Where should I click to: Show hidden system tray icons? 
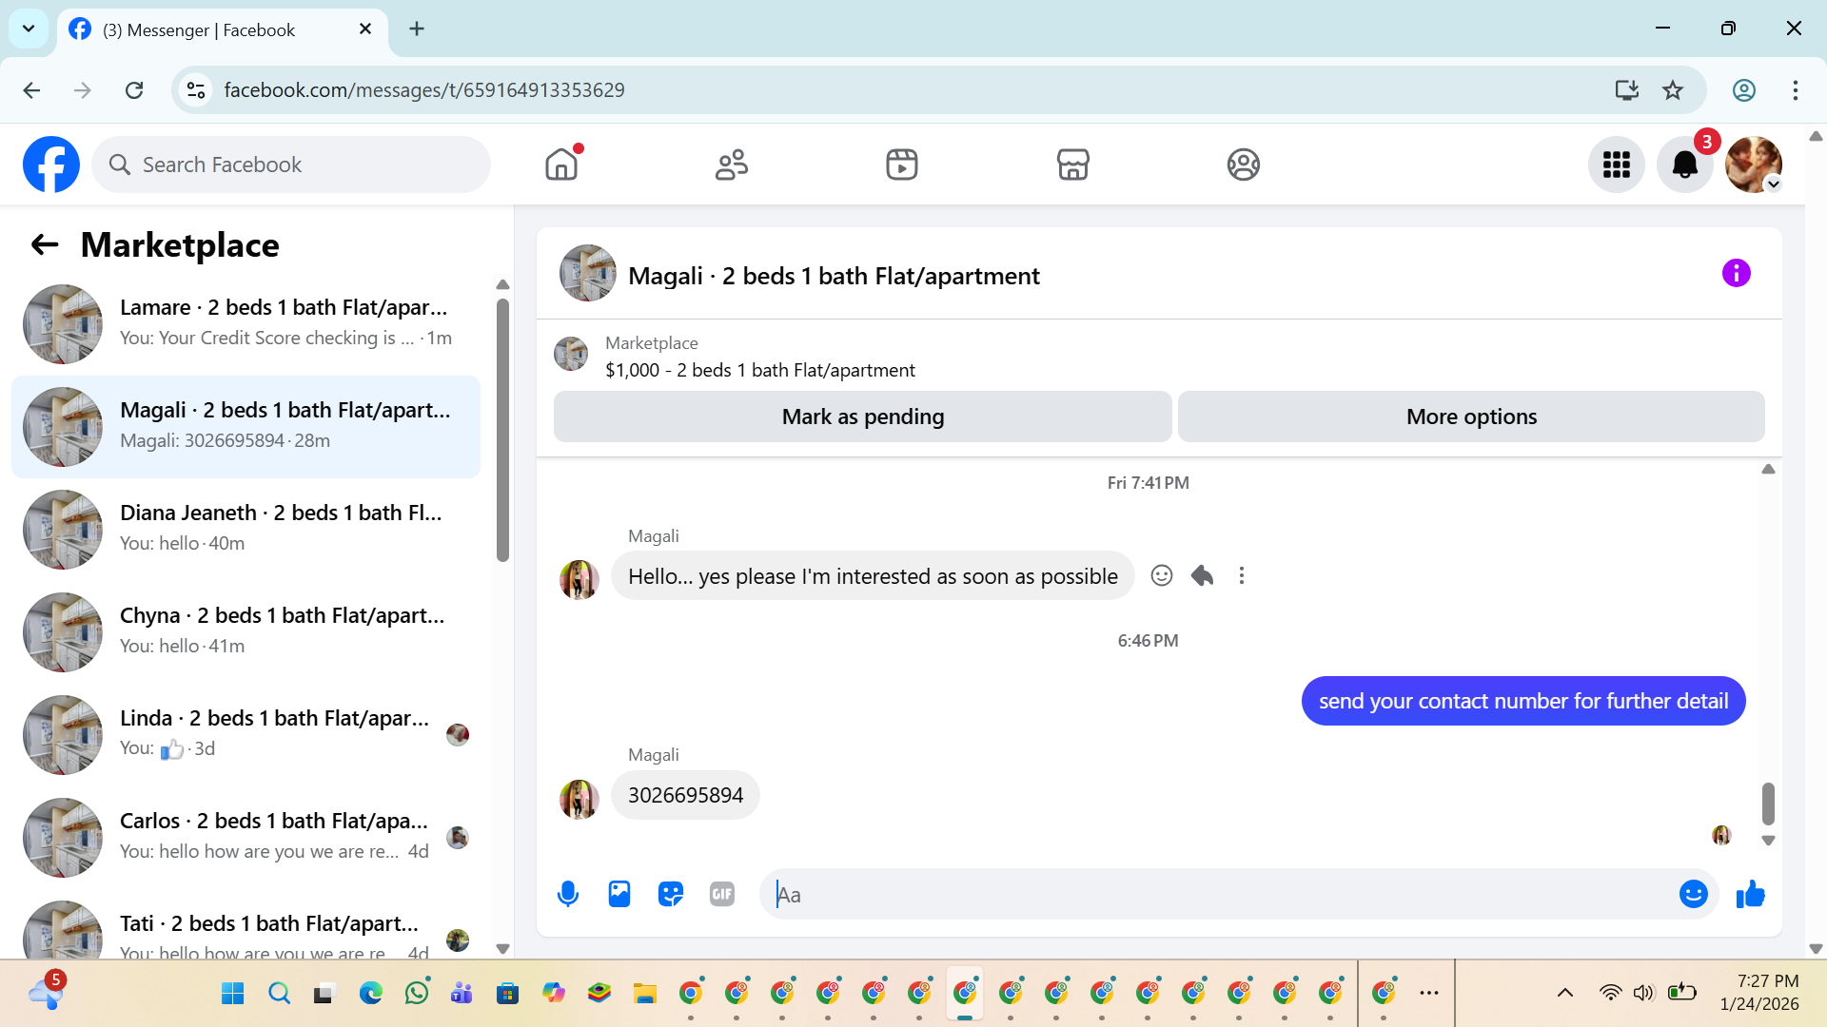click(x=1564, y=993)
